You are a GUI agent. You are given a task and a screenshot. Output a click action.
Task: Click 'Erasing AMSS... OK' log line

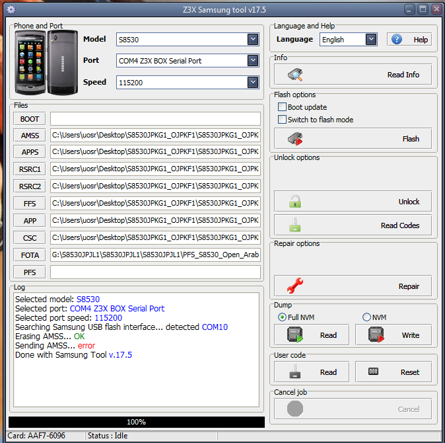click(x=50, y=336)
